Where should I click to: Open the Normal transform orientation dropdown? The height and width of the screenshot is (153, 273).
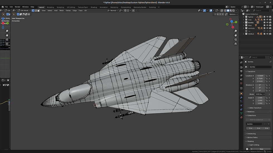coord(113,11)
